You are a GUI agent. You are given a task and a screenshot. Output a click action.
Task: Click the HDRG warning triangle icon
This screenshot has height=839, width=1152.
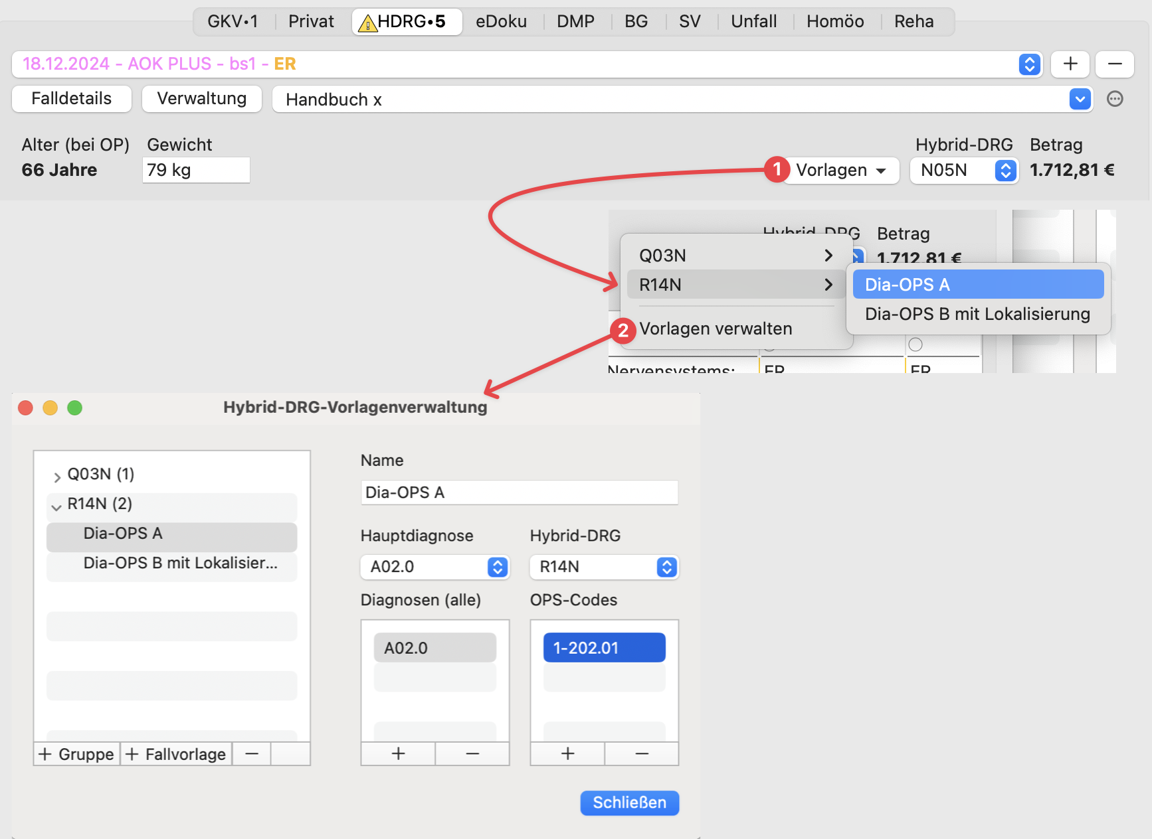click(x=367, y=24)
